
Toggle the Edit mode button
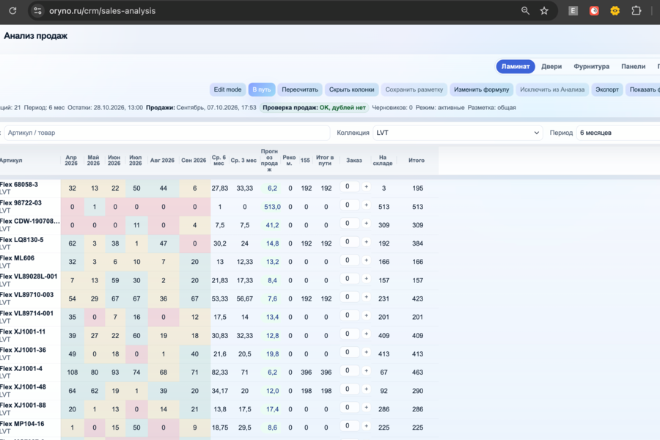[227, 89]
